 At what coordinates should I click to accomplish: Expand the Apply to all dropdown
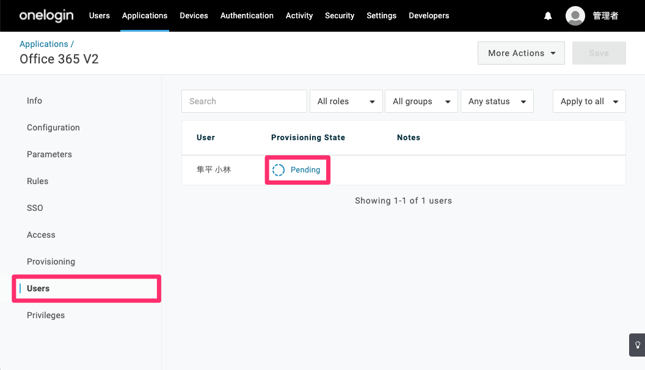[x=589, y=101]
